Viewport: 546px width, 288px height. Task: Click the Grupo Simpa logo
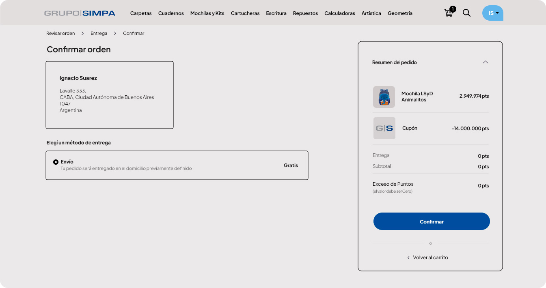coord(80,13)
